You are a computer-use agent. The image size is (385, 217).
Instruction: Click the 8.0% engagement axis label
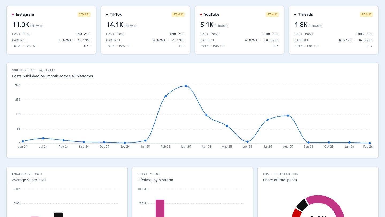17,189
